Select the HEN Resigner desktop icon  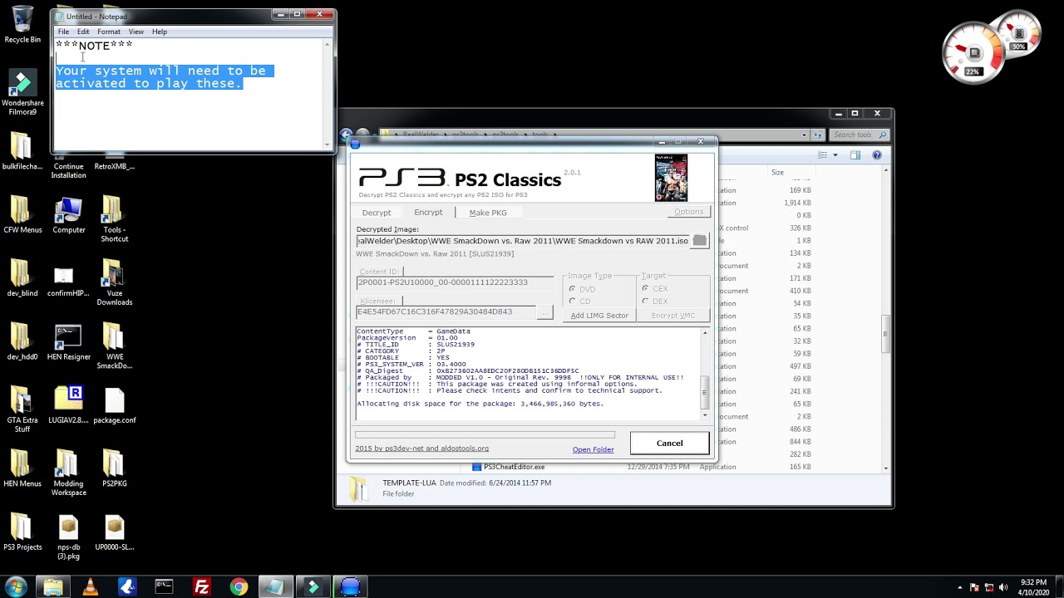(x=69, y=343)
